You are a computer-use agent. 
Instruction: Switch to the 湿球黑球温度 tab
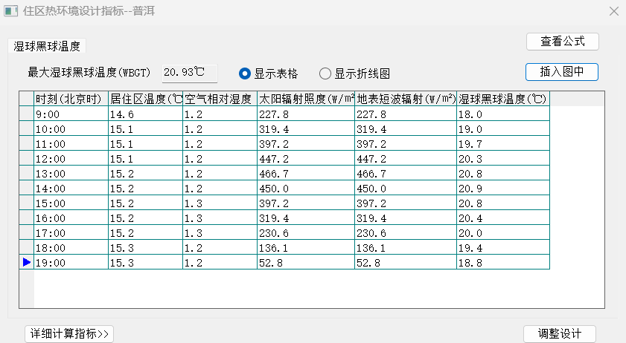click(47, 46)
